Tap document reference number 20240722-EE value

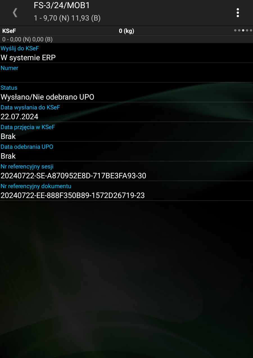[73, 195]
